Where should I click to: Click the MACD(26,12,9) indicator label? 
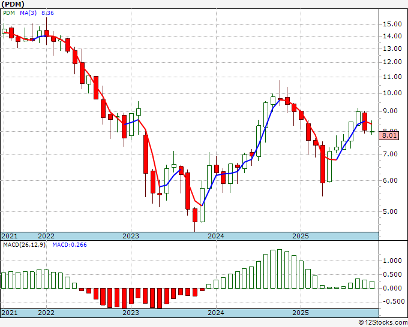click(x=24, y=245)
